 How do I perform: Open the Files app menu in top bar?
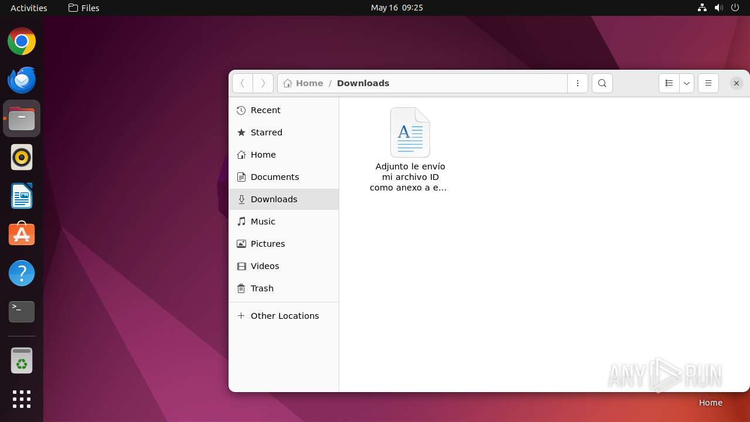(x=84, y=8)
